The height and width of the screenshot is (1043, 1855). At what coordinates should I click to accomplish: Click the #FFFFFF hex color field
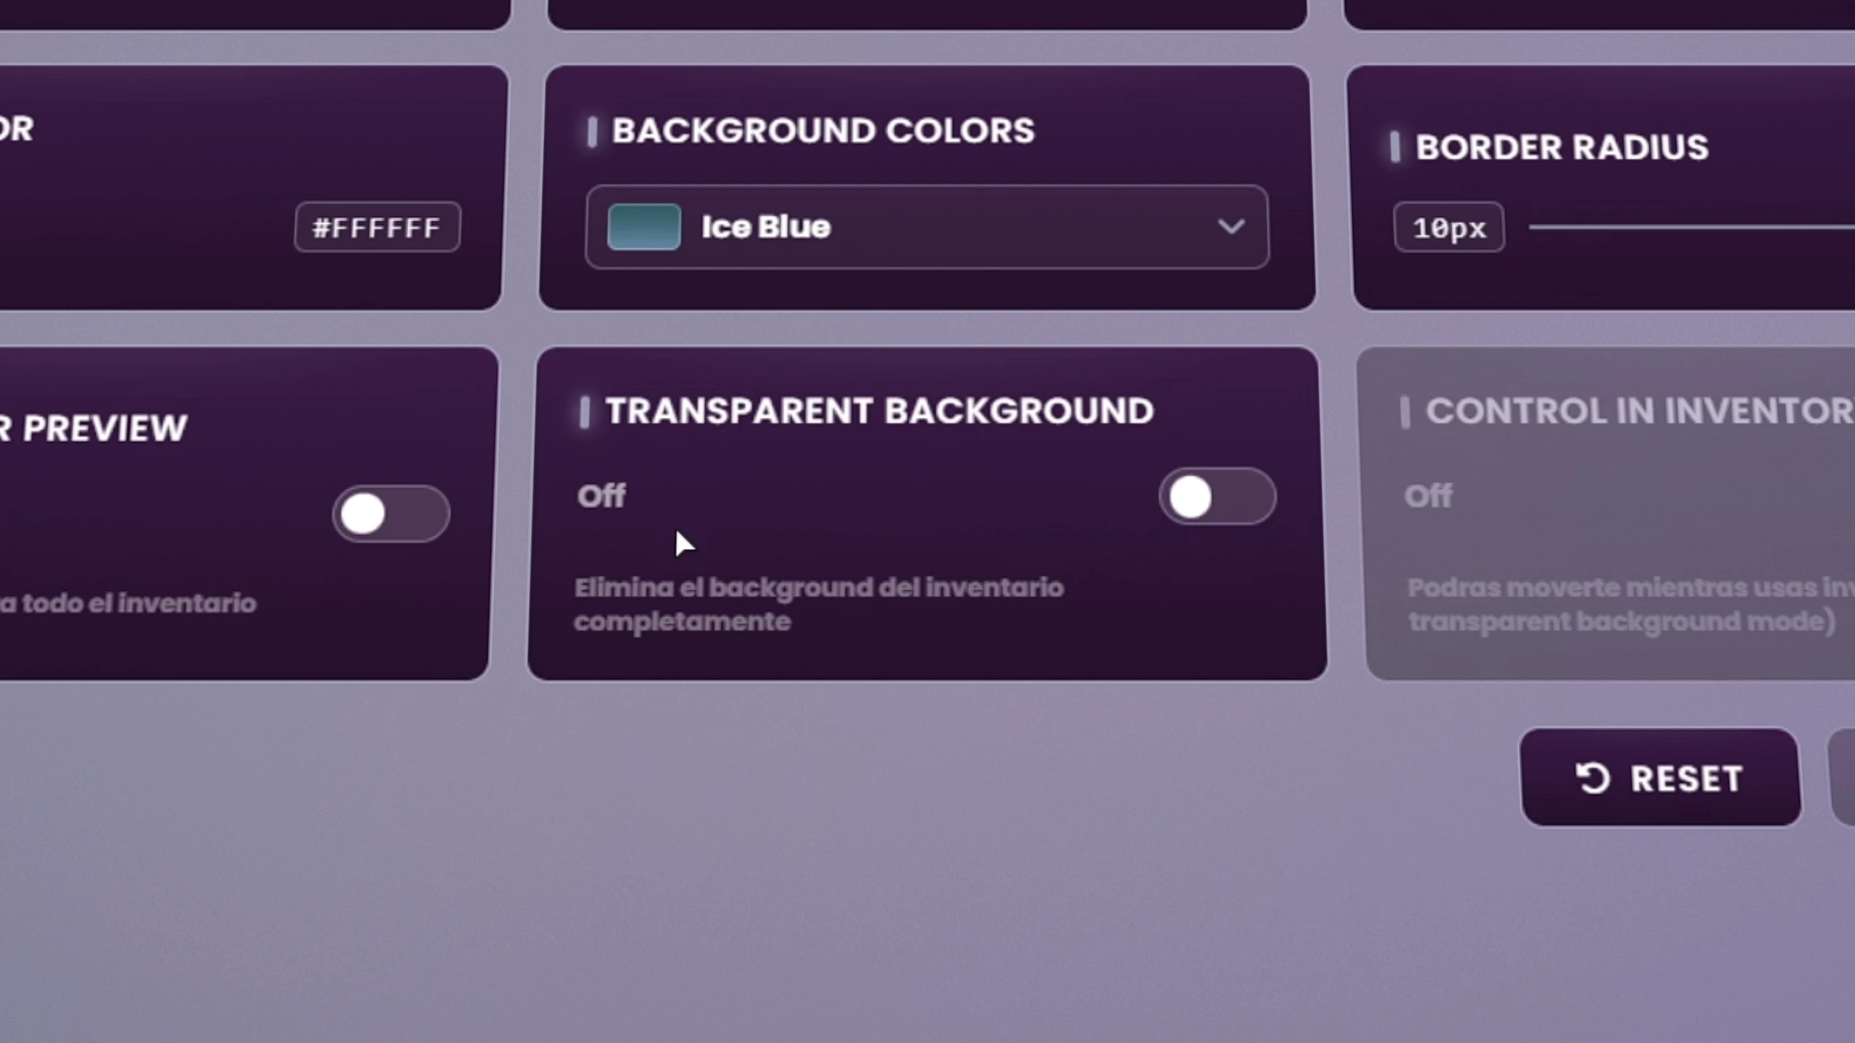coord(377,227)
